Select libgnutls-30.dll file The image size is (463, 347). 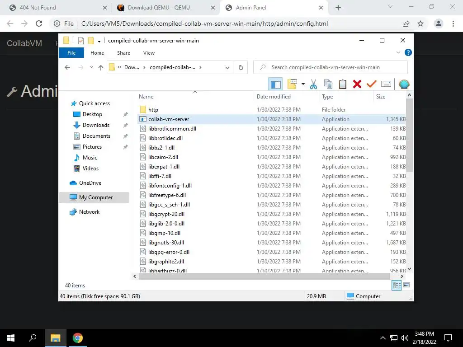(166, 243)
